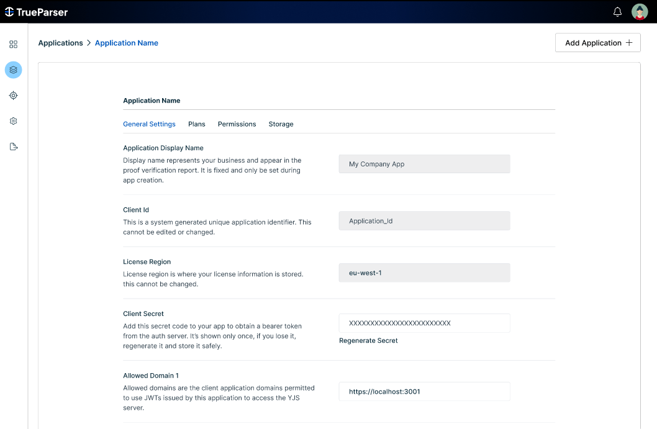Click the My Company App field
Screen dimensions: 657x429
(424, 164)
